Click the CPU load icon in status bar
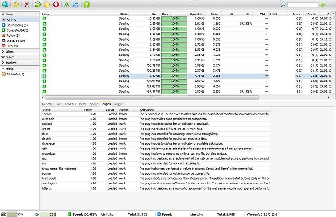Screen dimensions: 336x217 [x=3, y=214]
